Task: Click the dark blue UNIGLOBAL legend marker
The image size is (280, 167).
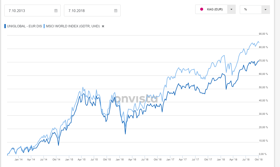Action: point(5,26)
